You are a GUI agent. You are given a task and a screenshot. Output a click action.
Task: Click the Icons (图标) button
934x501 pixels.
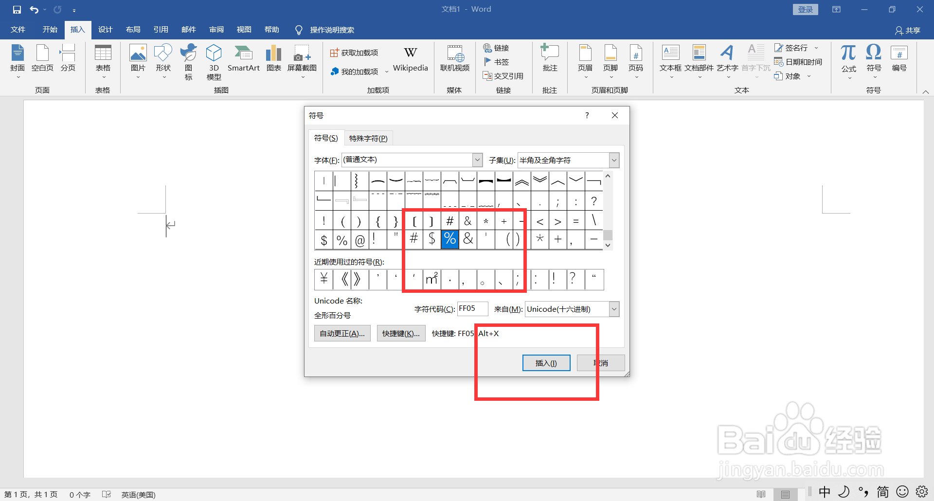(188, 62)
